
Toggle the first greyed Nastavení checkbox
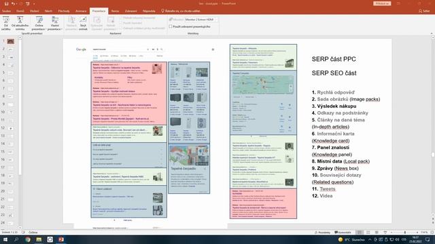[120, 18]
